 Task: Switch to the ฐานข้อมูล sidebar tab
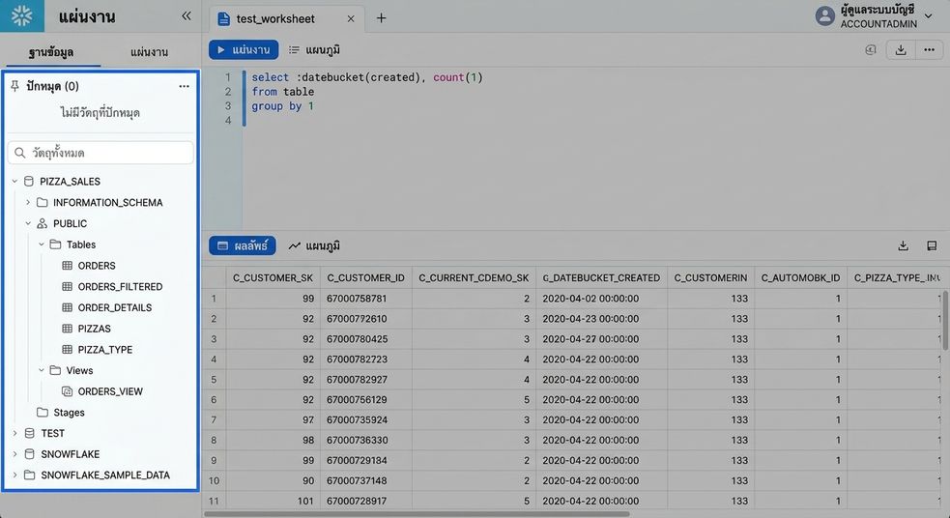pyautogui.click(x=51, y=52)
